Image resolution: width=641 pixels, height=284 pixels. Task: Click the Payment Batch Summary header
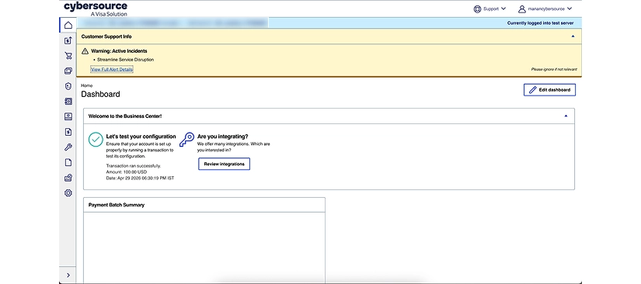[117, 205]
